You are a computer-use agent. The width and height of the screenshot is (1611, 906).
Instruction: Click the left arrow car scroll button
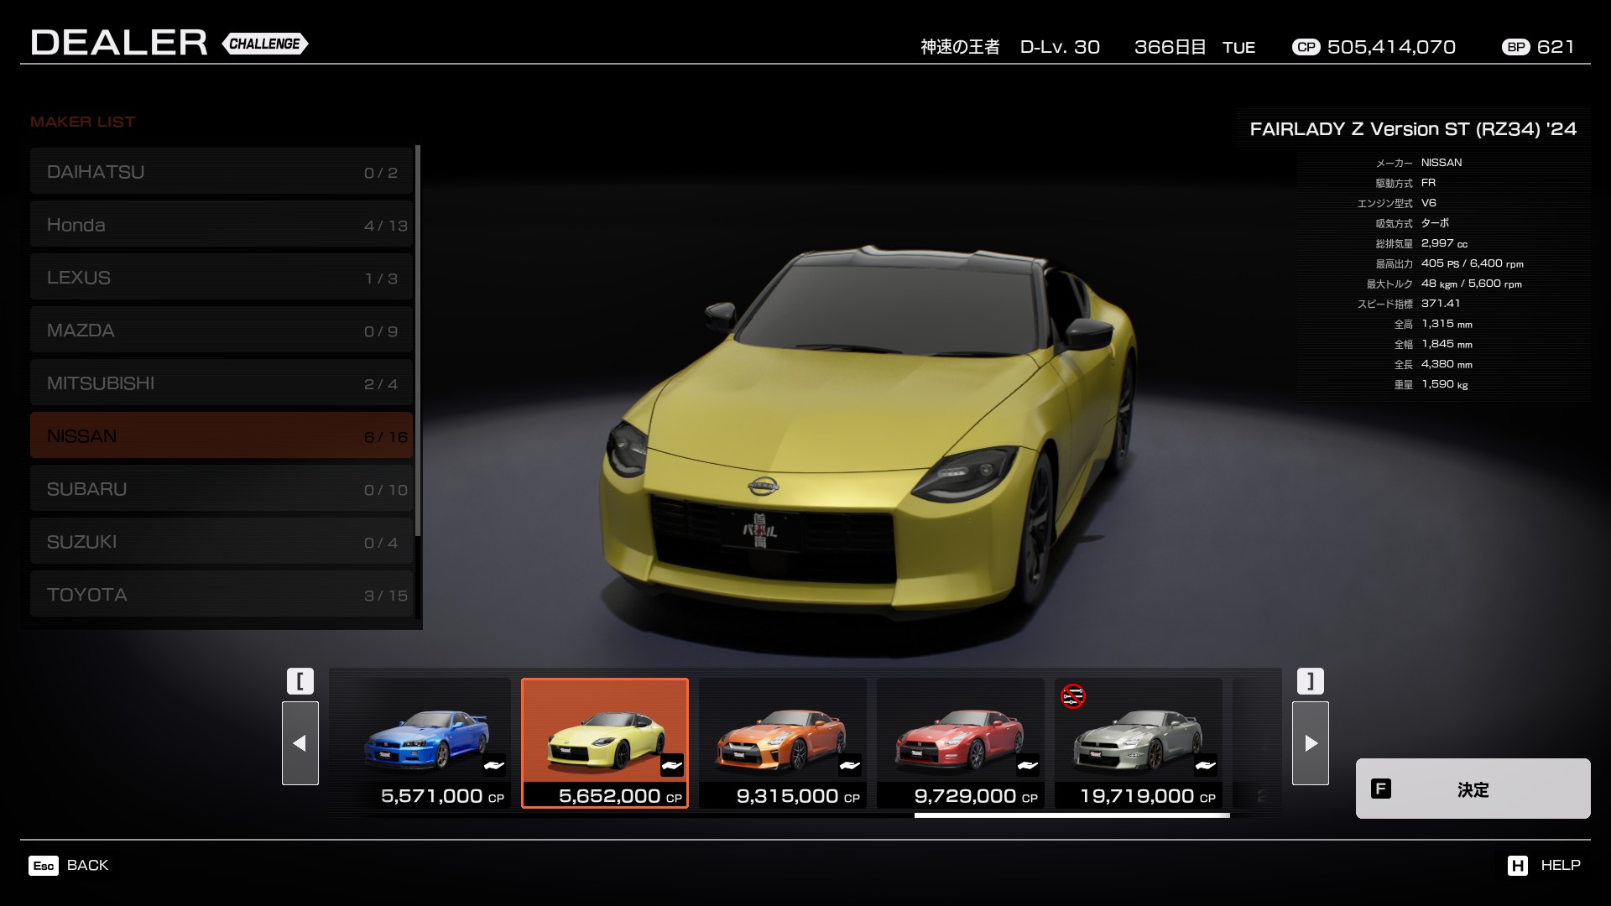(x=300, y=743)
